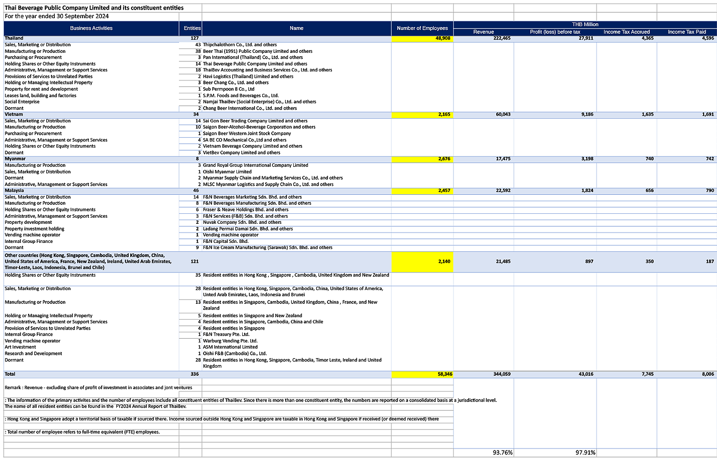Image resolution: width=717 pixels, height=461 pixels.
Task: Select 'Profit (loss) before tax' header
Action: click(555, 32)
